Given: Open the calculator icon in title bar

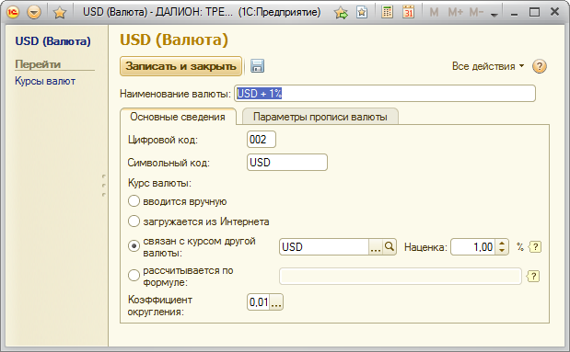Looking at the screenshot, I should coord(387,12).
